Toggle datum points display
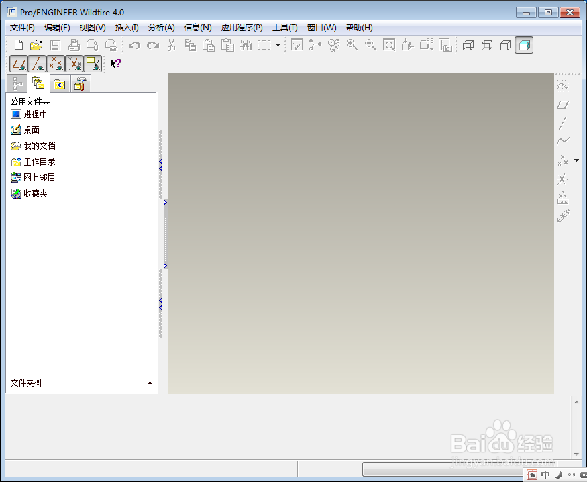 click(x=56, y=64)
